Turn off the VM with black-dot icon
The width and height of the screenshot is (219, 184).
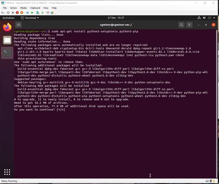[x=13, y=13]
